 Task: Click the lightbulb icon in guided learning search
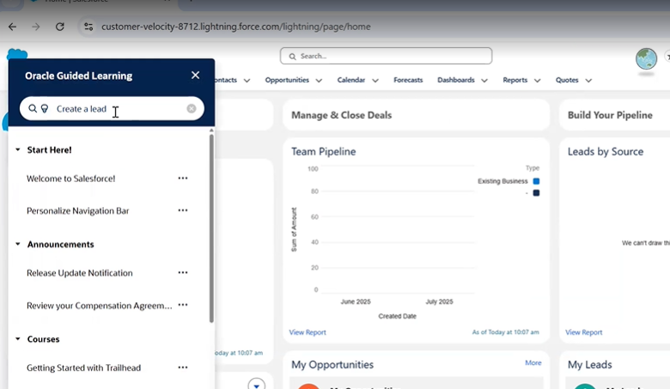tap(45, 109)
